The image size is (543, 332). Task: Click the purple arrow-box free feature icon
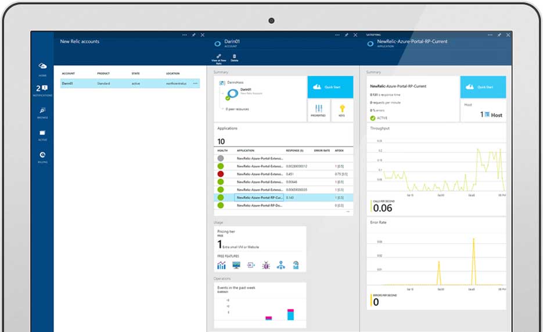point(251,266)
